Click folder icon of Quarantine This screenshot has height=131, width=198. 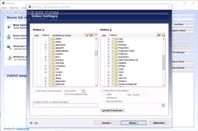(116, 57)
